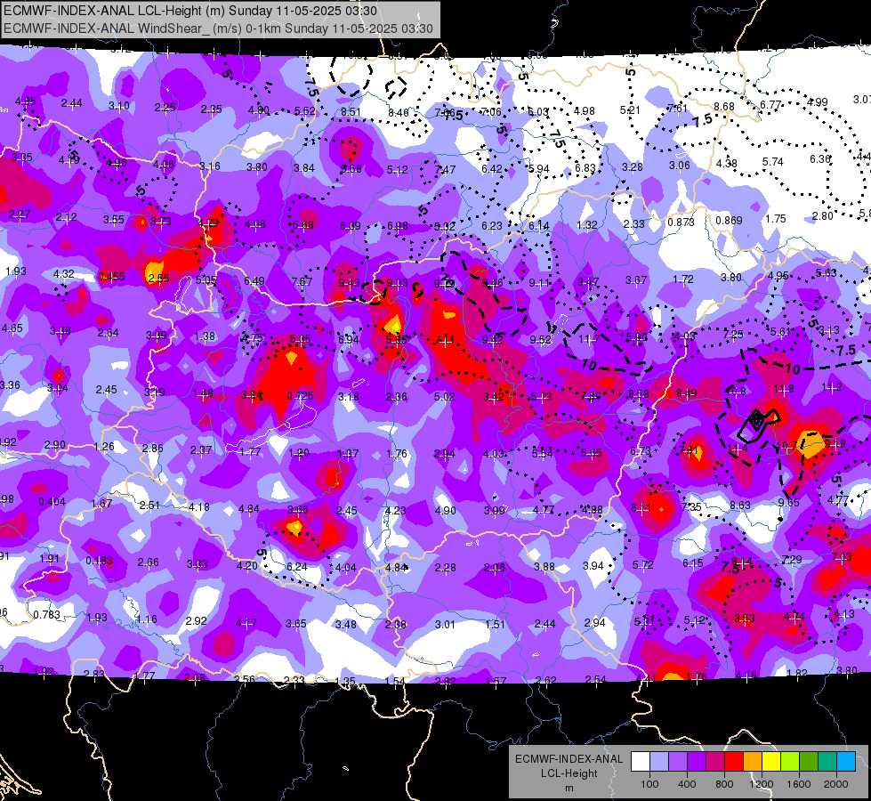Click the grid value '6.77'

(771, 104)
